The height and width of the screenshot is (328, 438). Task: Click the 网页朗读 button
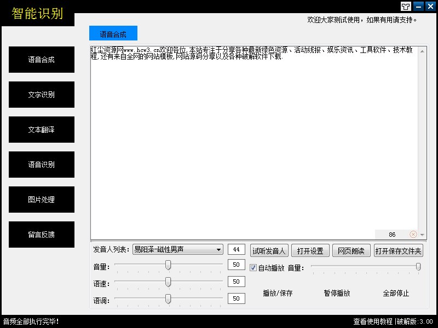tap(351, 250)
